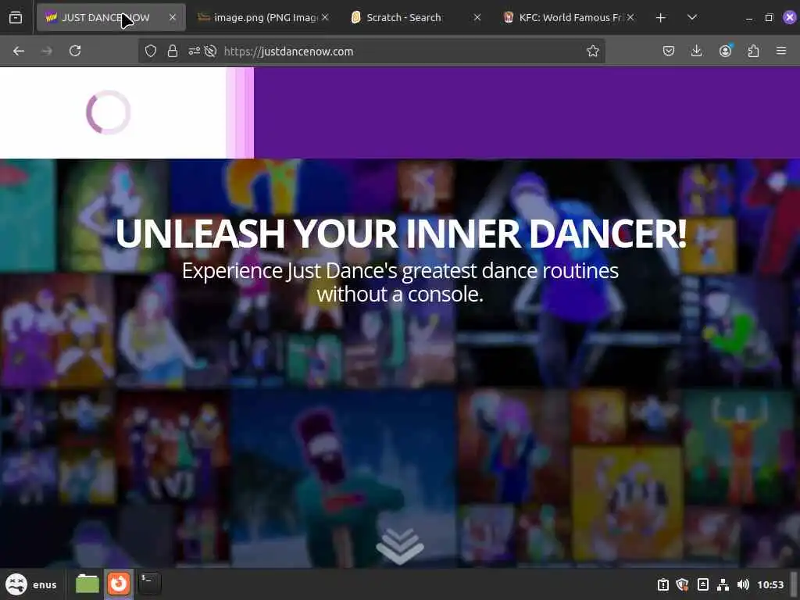Open a new browser tab
The width and height of the screenshot is (800, 600).
(x=661, y=17)
